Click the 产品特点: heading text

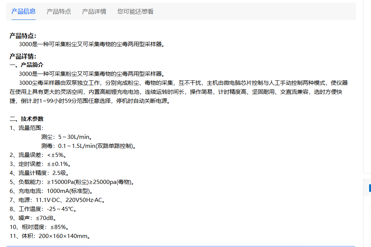pyautogui.click(x=21, y=36)
